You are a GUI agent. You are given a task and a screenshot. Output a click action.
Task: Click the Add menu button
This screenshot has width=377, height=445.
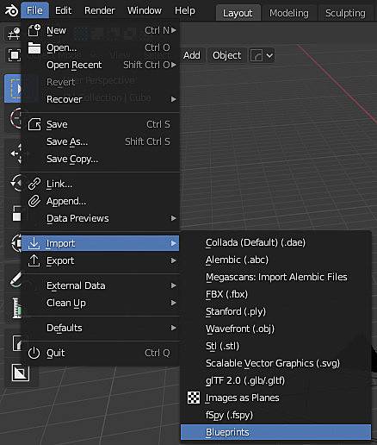tap(192, 55)
